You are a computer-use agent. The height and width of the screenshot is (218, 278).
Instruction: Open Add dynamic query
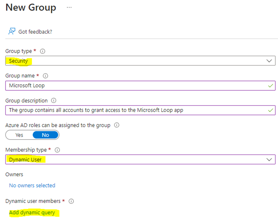(x=32, y=213)
